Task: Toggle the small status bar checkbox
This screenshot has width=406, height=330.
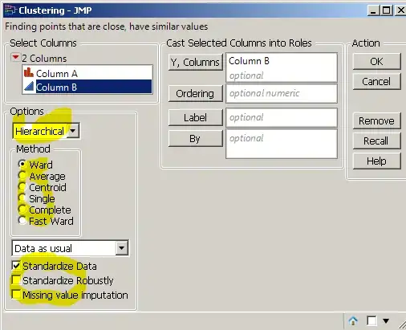Action: tap(371, 320)
